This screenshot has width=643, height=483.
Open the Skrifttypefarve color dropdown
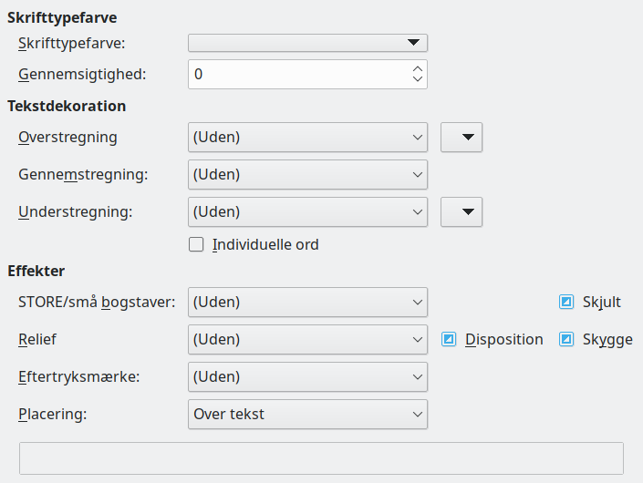pos(307,43)
